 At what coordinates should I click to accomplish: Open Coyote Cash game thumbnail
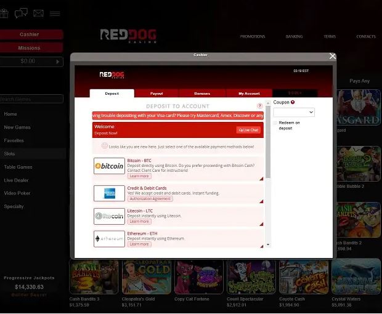click(304, 277)
